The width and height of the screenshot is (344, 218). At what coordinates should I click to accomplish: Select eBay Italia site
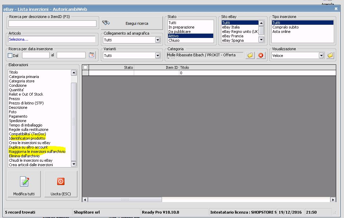click(x=240, y=27)
